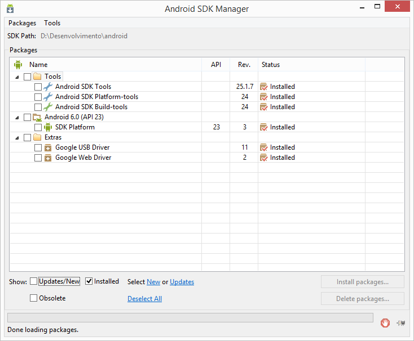Collapse the Extras tree group
The height and width of the screenshot is (341, 414).
coord(16,137)
